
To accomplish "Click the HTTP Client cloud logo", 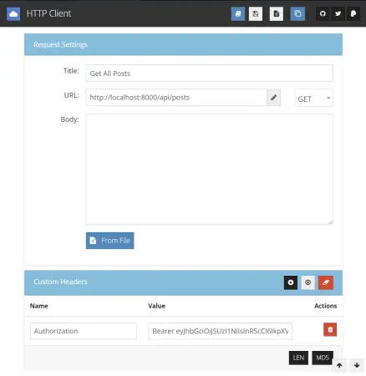I will [13, 13].
